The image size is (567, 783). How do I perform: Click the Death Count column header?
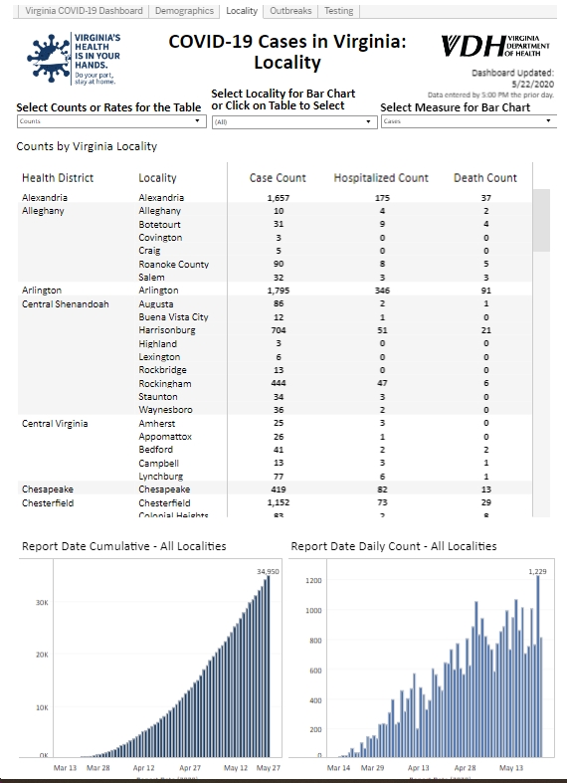[485, 178]
